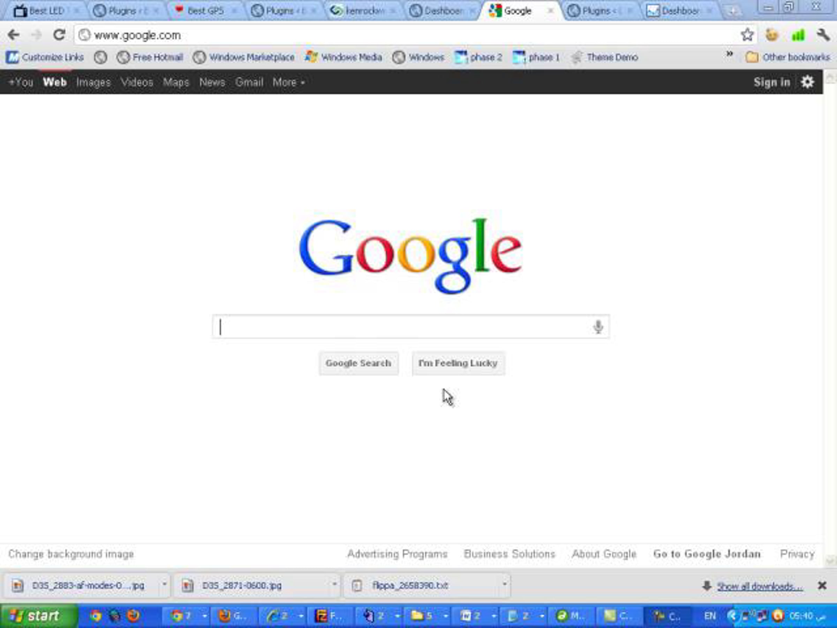Click the EN language indicator

pos(710,616)
